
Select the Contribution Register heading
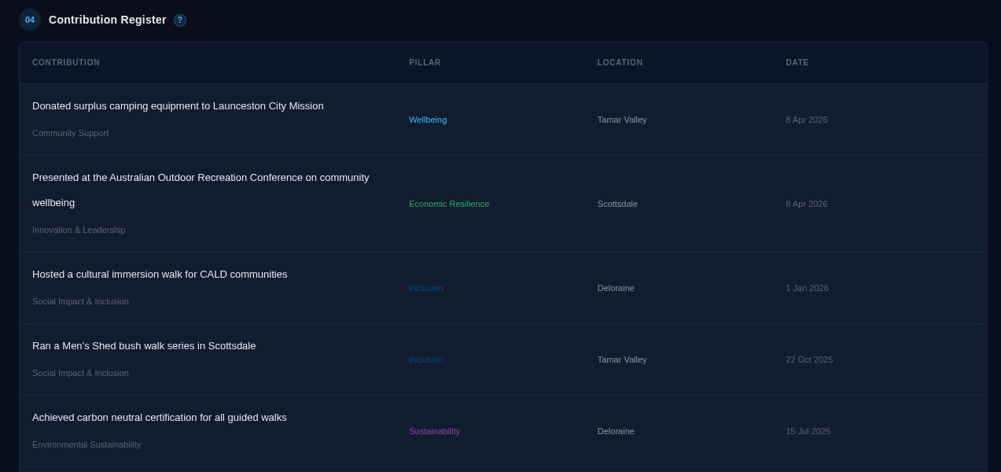(x=108, y=20)
